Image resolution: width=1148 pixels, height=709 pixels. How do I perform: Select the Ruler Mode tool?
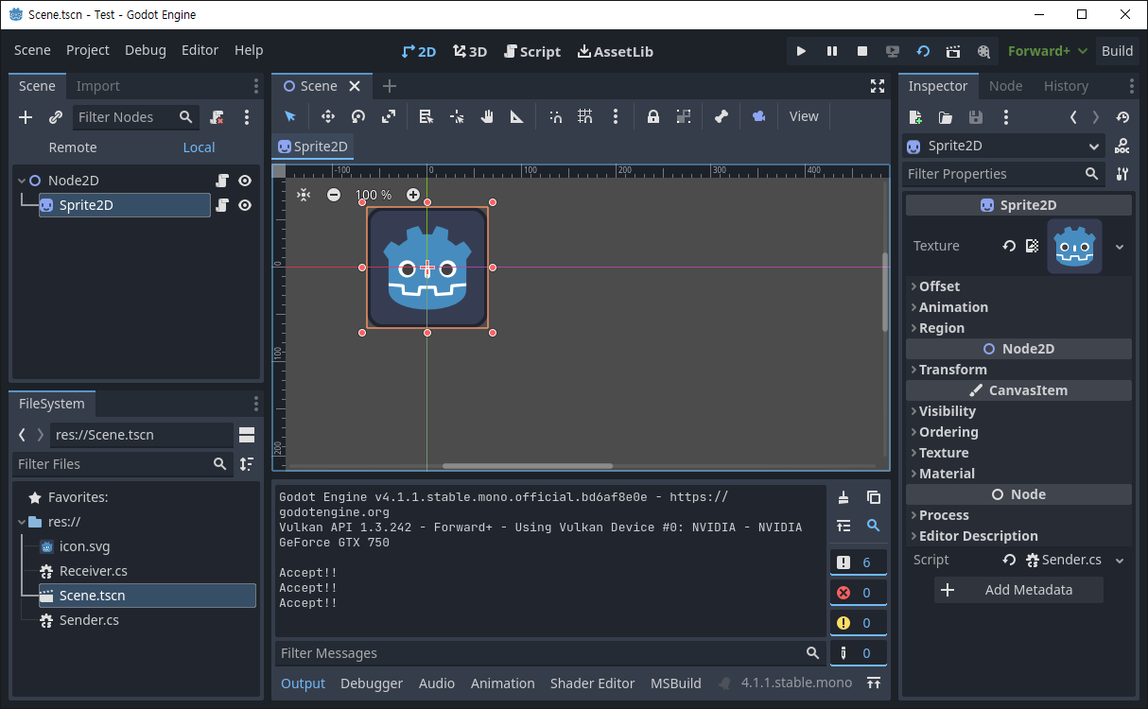(x=517, y=116)
